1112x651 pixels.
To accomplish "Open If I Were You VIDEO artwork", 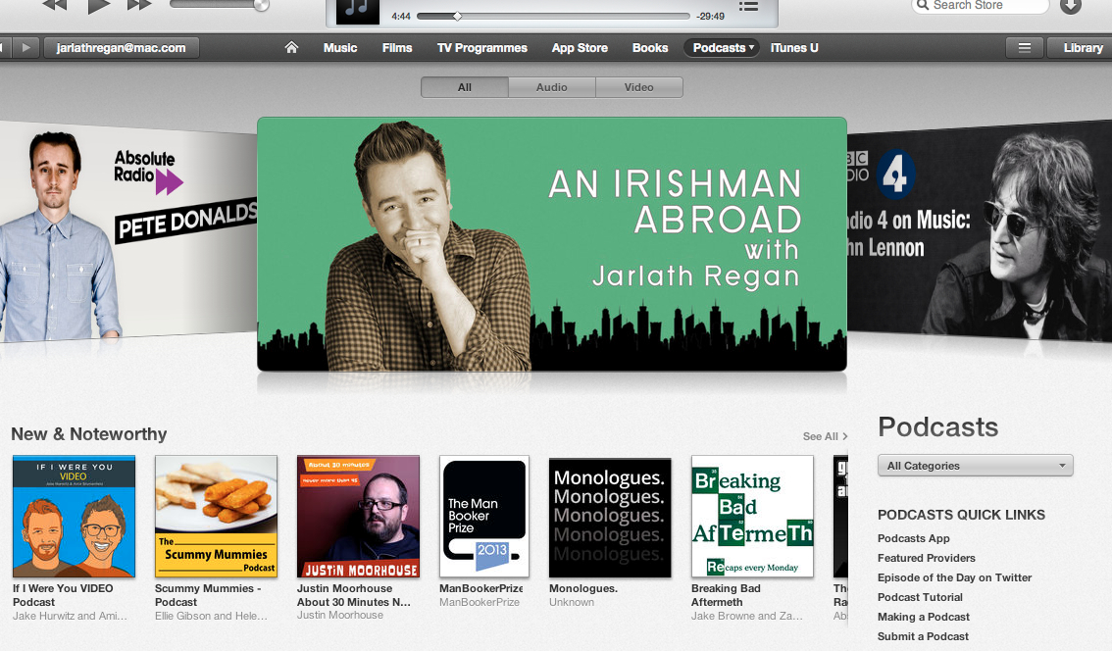I will click(x=74, y=517).
